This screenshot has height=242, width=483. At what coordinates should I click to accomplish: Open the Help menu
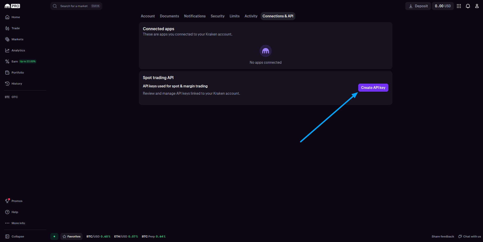[x=12, y=212]
